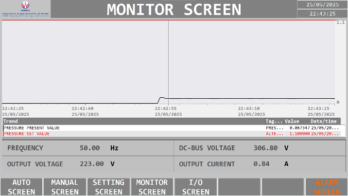Click the DC-BUS VOLTAGE label

click(x=207, y=148)
